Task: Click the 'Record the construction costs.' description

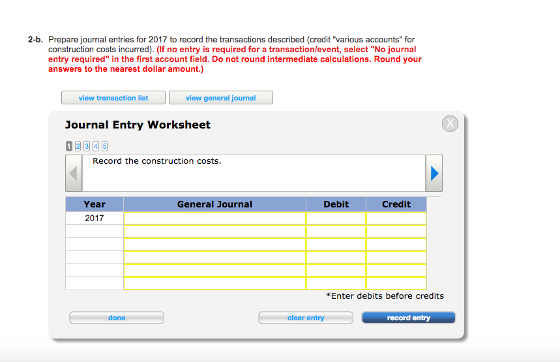Action: click(x=156, y=161)
